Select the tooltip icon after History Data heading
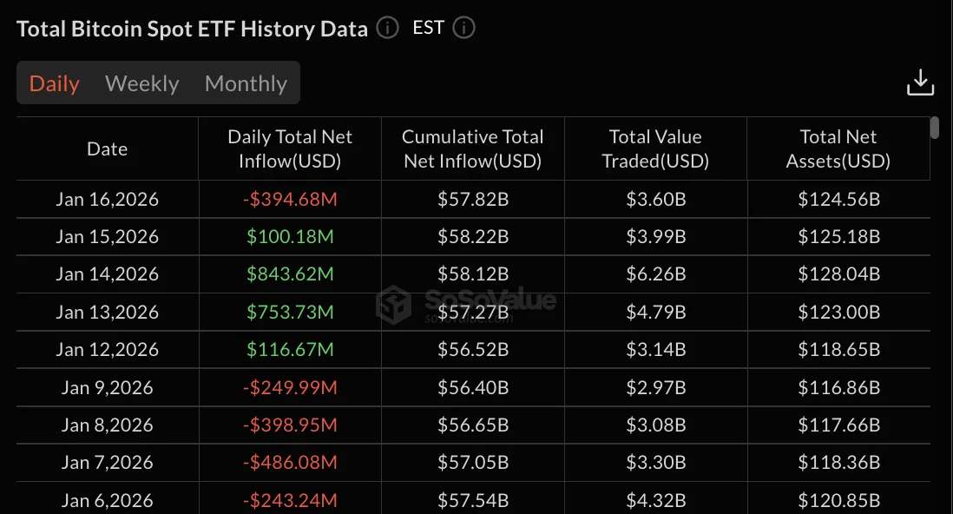Screen dimensions: 953x514 coord(386,28)
